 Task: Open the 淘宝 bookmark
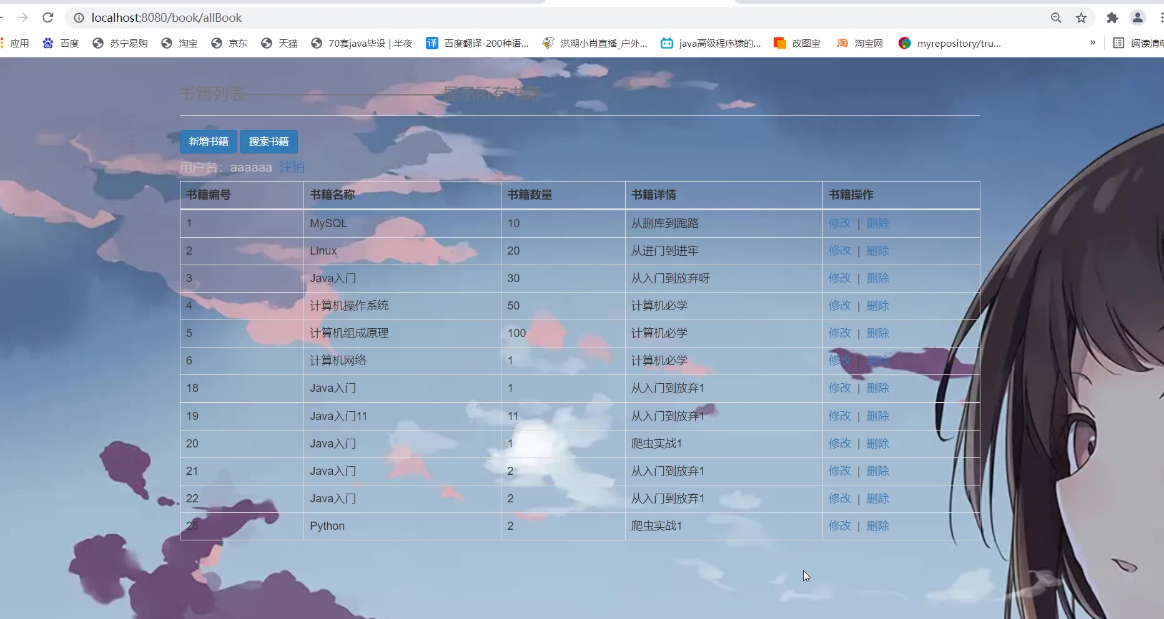[179, 43]
